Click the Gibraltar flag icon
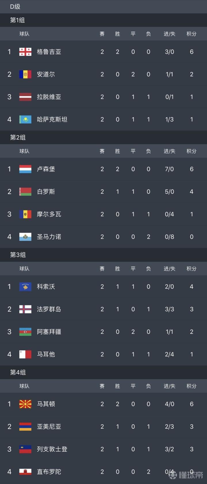Screen dimensions: 207x484 click(x=25, y=472)
